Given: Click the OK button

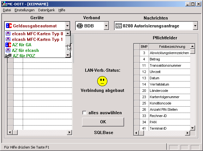Looking at the screenshot, I should (x=103, y=122).
